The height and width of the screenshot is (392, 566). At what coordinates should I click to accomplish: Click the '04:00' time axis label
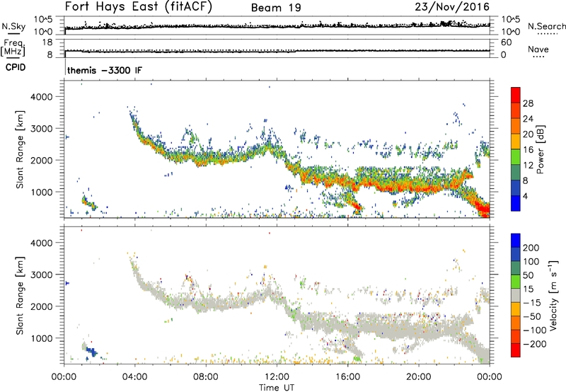(134, 377)
